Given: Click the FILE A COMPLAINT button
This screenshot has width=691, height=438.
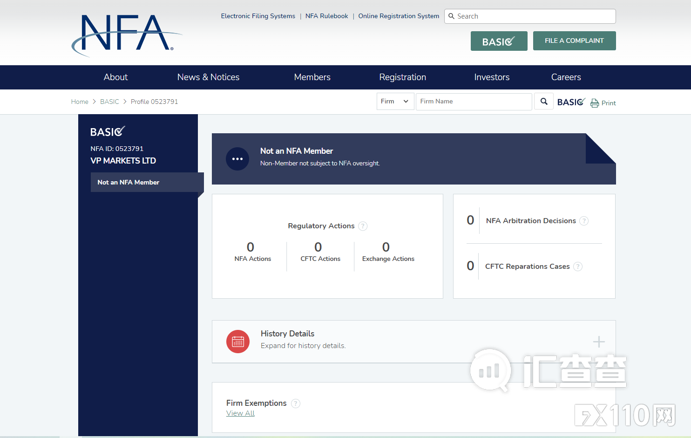Looking at the screenshot, I should [574, 41].
